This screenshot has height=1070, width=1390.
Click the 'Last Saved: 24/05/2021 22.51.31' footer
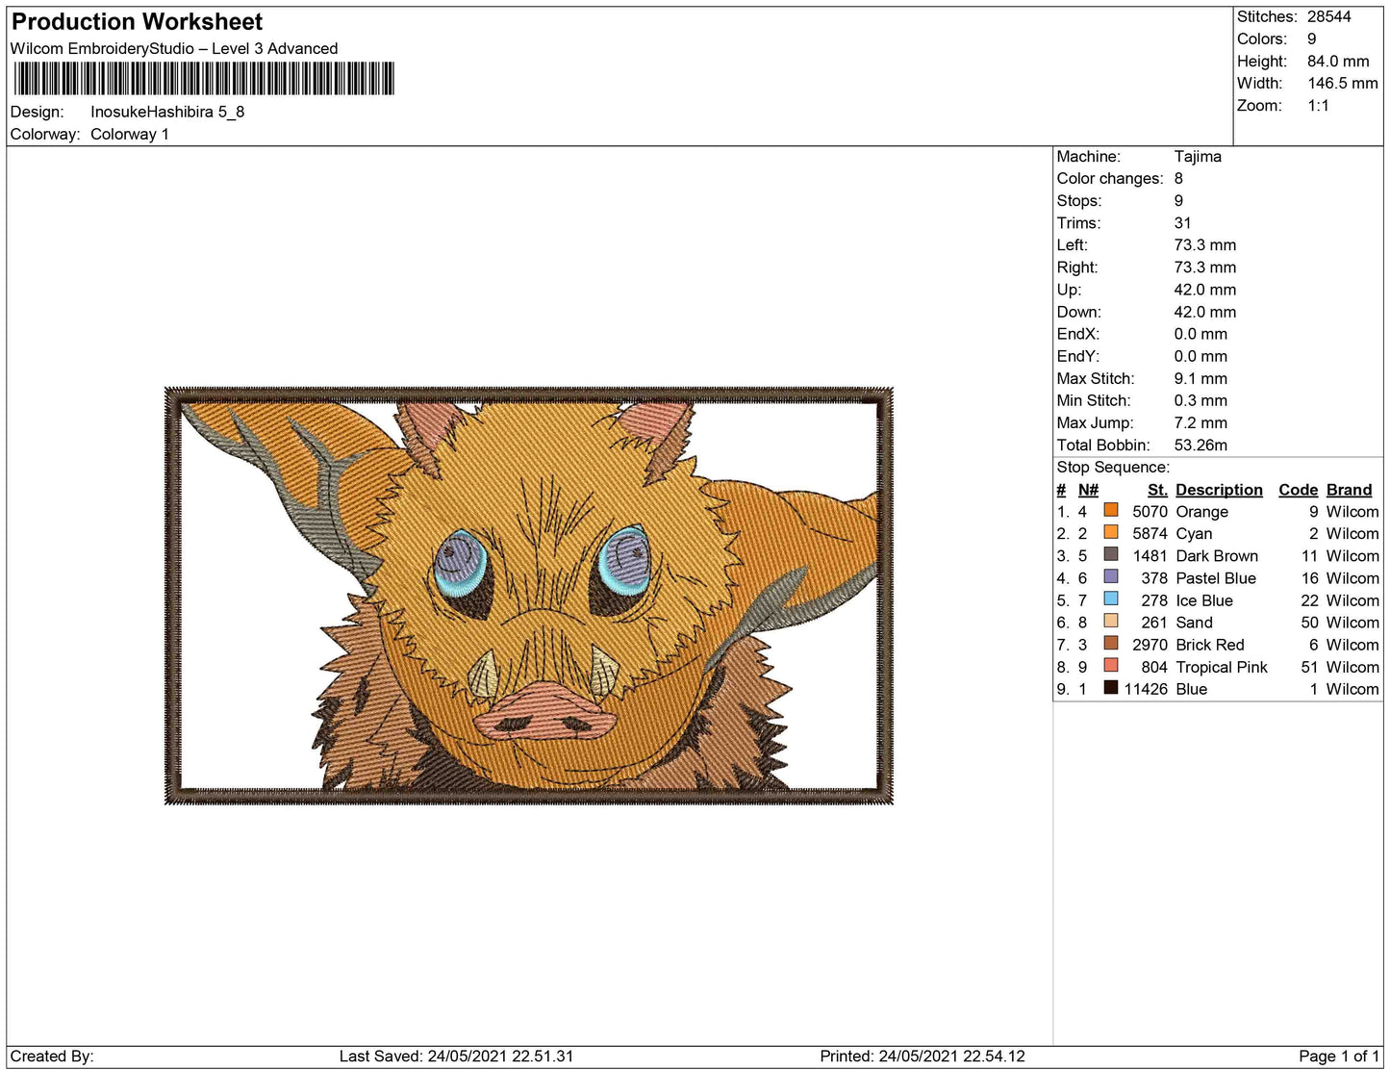[x=456, y=1056]
